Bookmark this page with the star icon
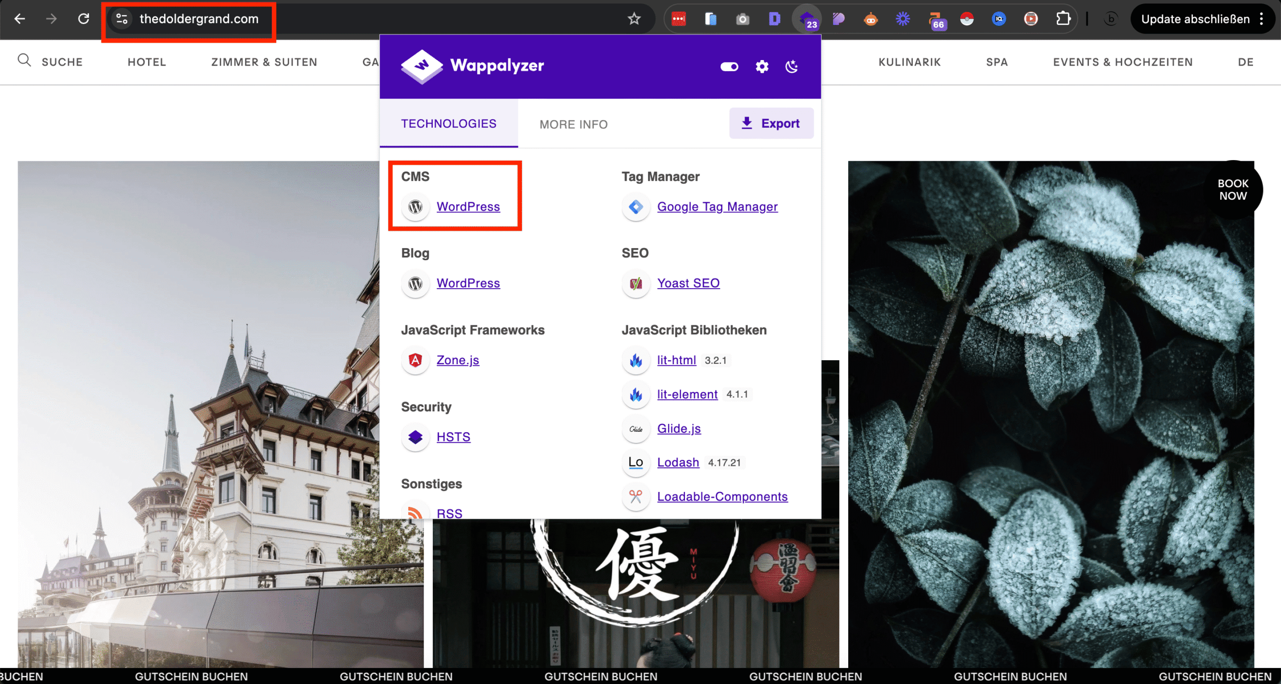 pyautogui.click(x=634, y=19)
